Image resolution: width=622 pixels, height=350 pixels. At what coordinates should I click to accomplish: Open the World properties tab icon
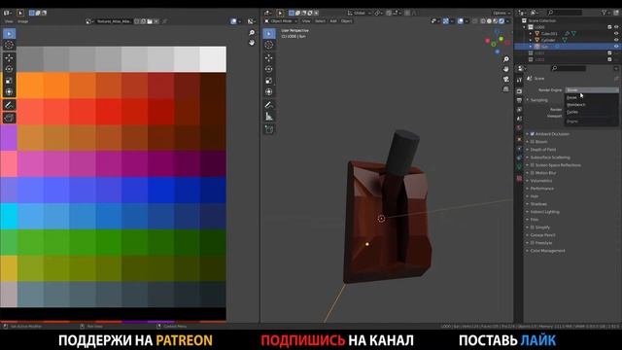click(x=519, y=127)
